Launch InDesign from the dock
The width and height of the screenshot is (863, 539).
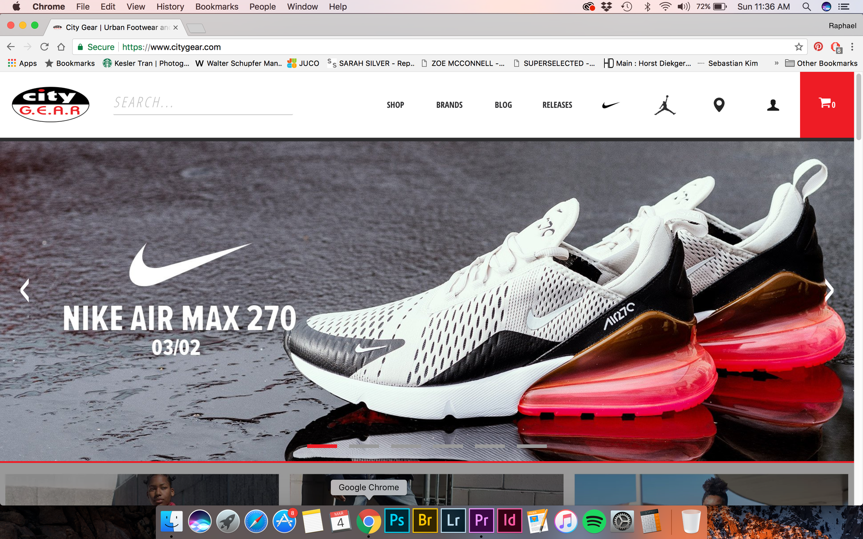pyautogui.click(x=509, y=521)
